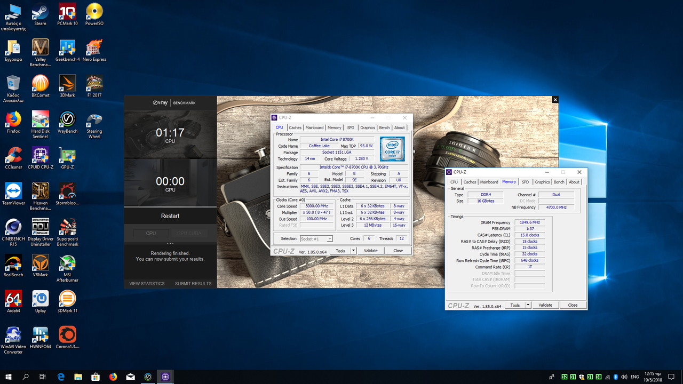This screenshot has height=384, width=683.
Task: Select the CPUID CPU-Z desktop icon
Action: tap(40, 158)
